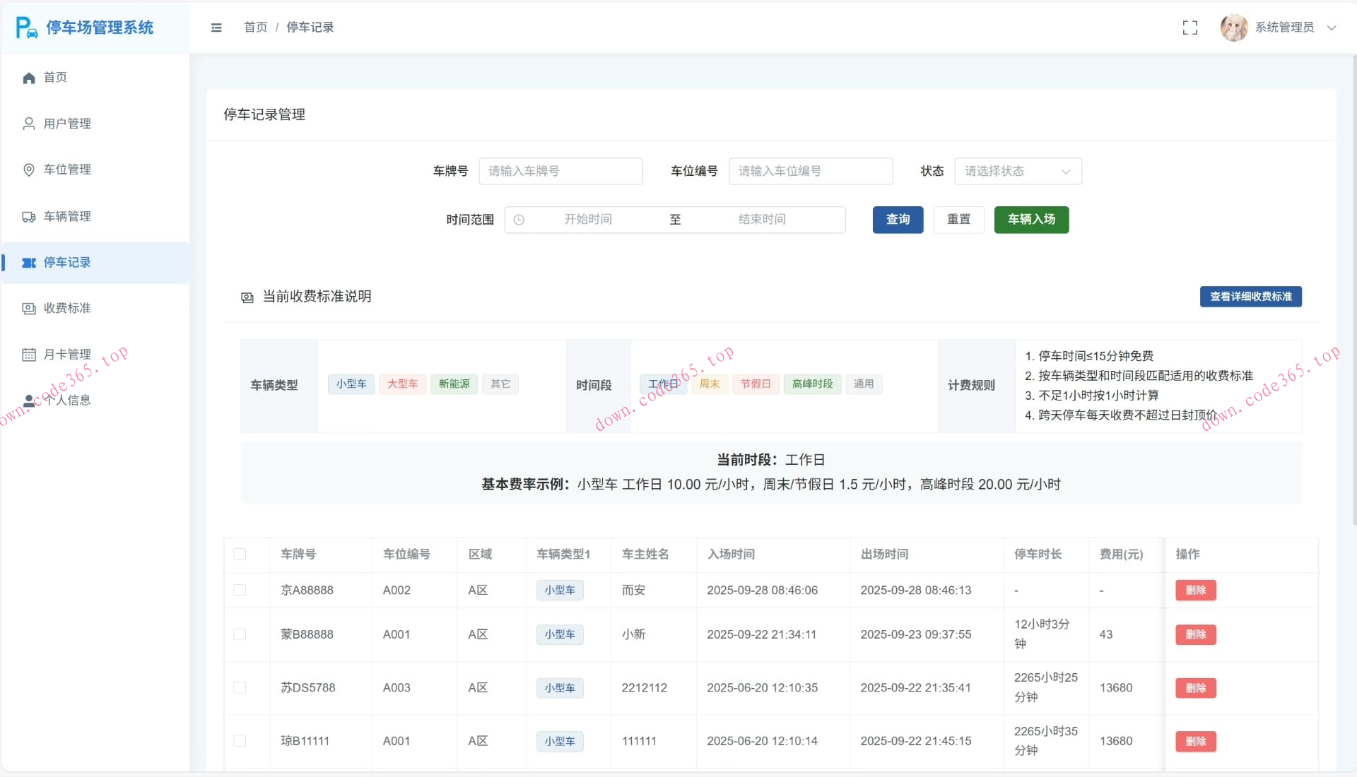Click the home icon in sidebar

click(29, 78)
